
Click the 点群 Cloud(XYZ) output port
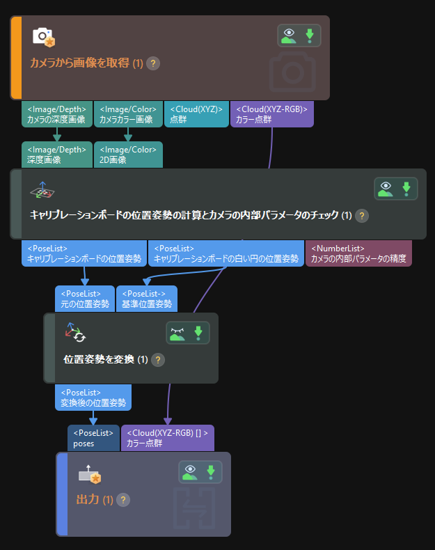click(x=196, y=114)
